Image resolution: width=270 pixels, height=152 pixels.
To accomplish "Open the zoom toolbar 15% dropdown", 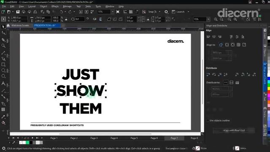I will tap(208, 19).
